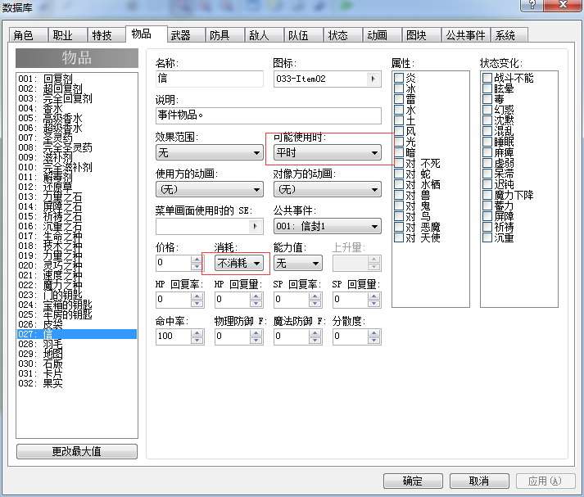This screenshot has height=497, width=584.
Task: Select item 001: 回复剂 in list
Action: 77,79
